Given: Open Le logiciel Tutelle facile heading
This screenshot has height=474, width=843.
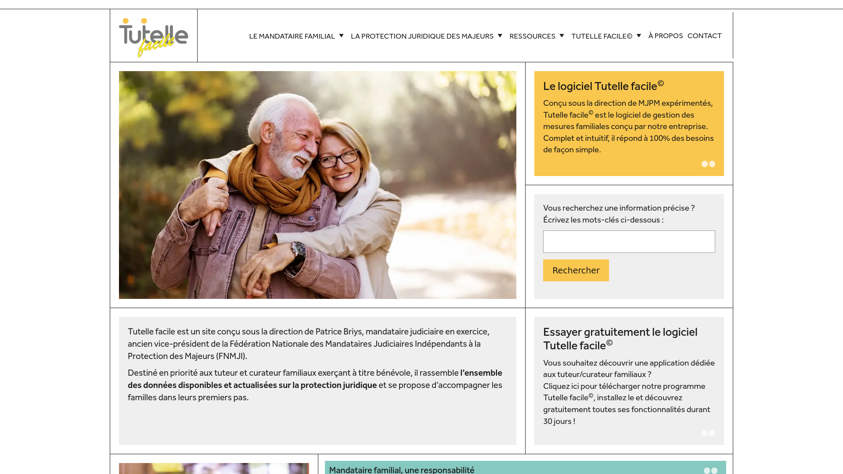Looking at the screenshot, I should [x=603, y=86].
